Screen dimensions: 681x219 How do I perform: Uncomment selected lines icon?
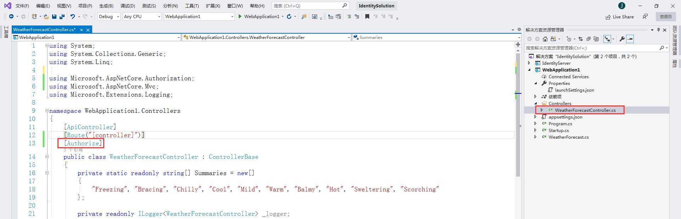tap(357, 16)
